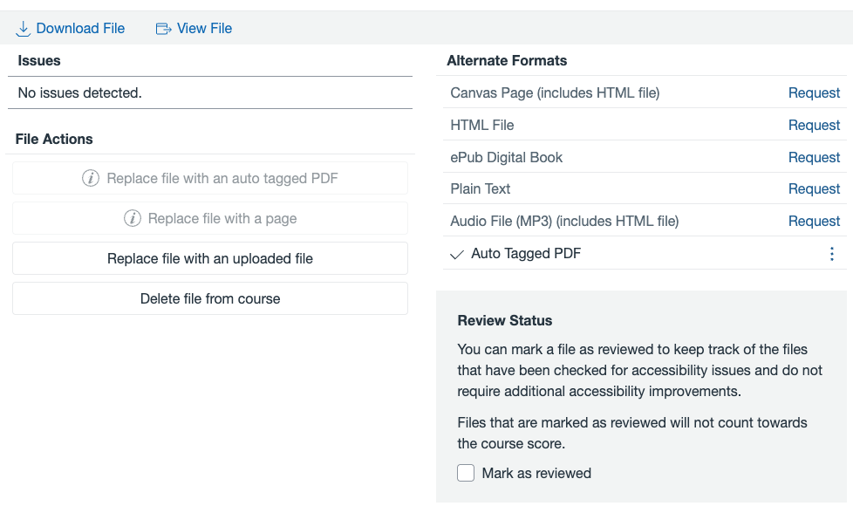853x506 pixels.
Task: Open the View File link
Action: [x=204, y=29]
